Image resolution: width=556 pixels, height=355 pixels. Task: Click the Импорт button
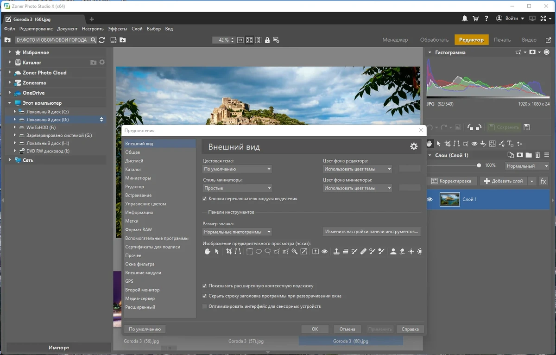(x=59, y=348)
